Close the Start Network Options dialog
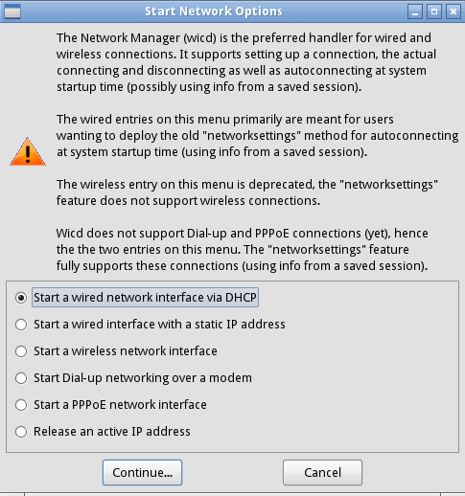 pyautogui.click(x=453, y=11)
